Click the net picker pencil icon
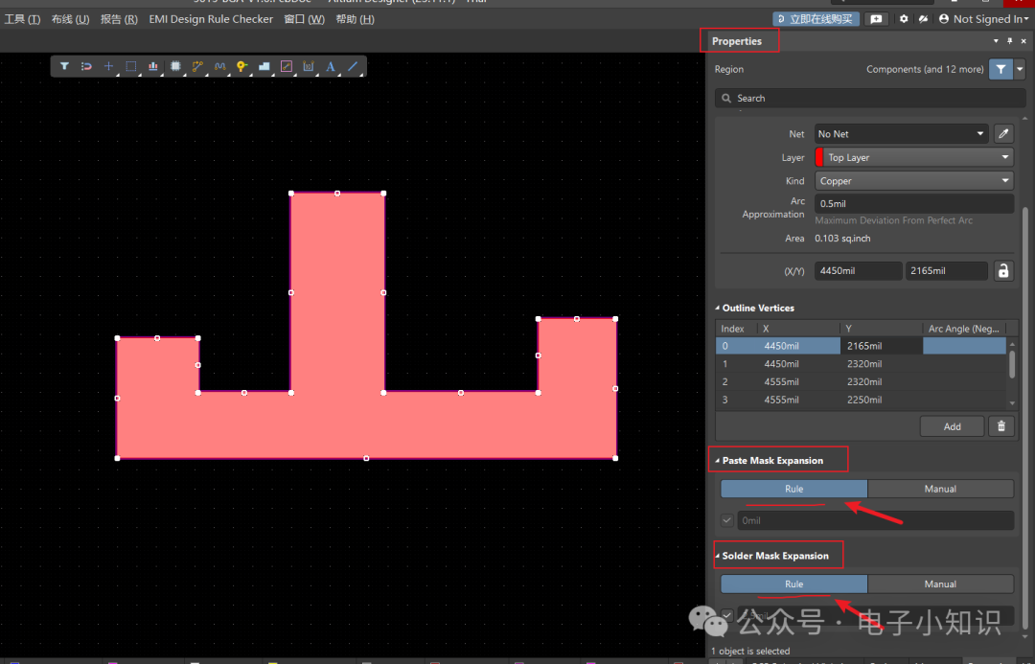Viewport: 1035px width, 664px height. (x=1003, y=134)
